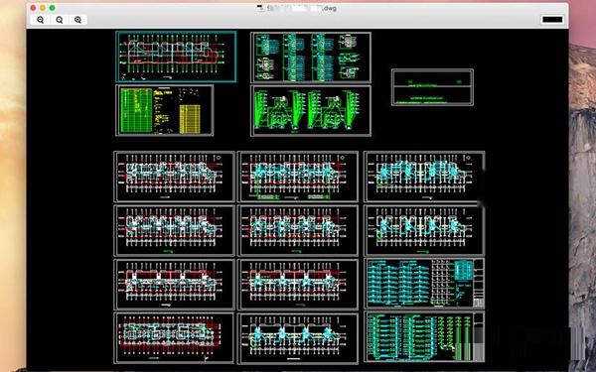Select the green electrical riser diagram sheet
The width and height of the screenshot is (596, 372).
point(311,110)
